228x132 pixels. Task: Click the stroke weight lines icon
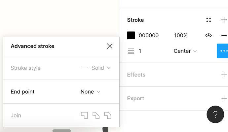(131, 51)
